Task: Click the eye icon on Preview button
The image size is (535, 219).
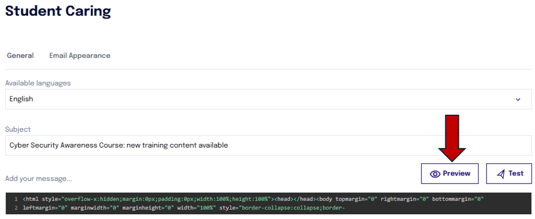Action: coord(435,174)
